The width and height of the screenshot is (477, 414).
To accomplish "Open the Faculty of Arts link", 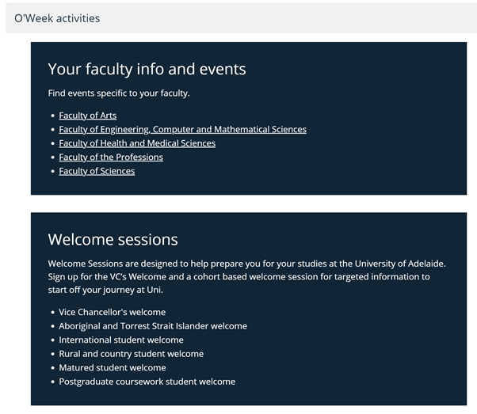I will pos(88,116).
